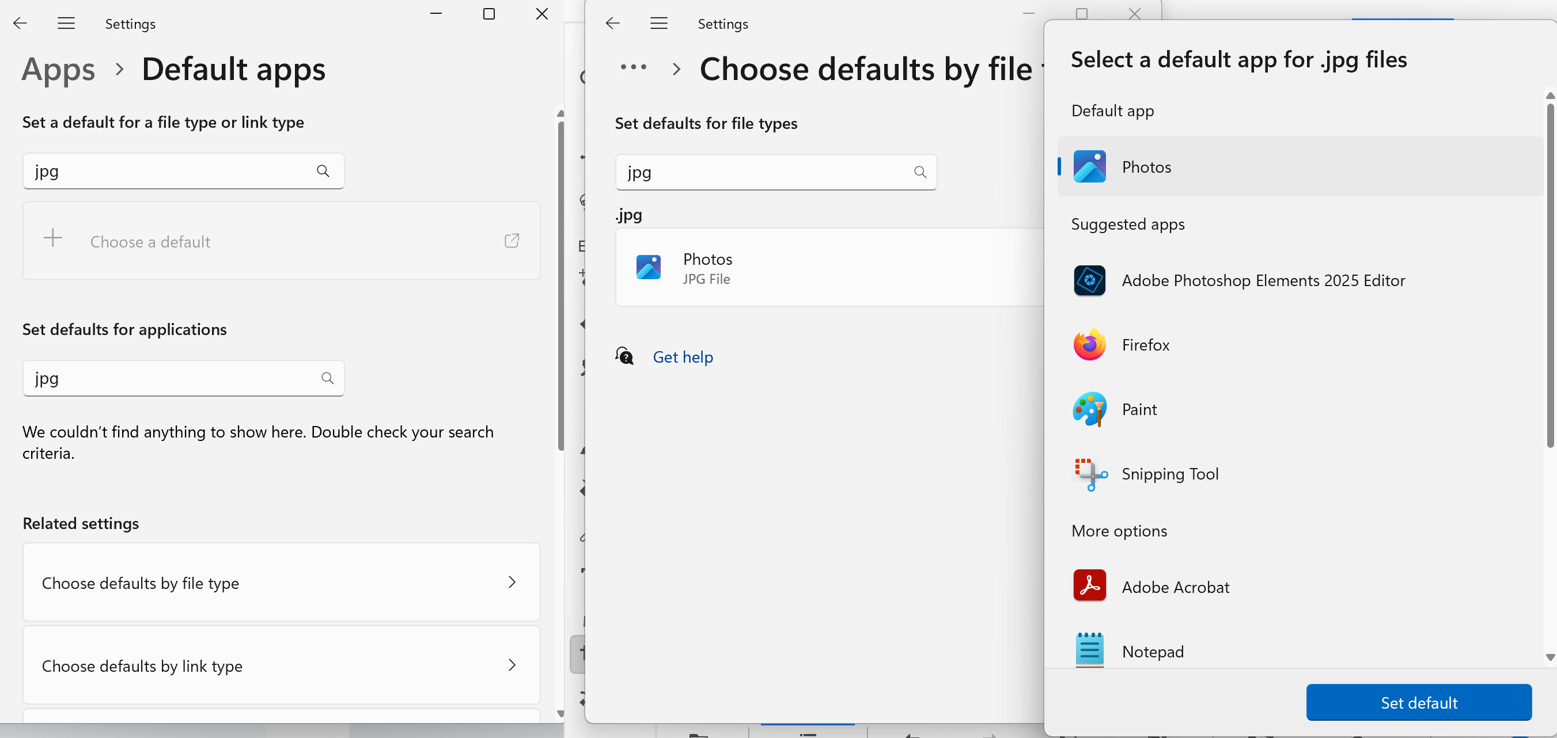
Task: Click the Get help link
Action: pos(683,357)
